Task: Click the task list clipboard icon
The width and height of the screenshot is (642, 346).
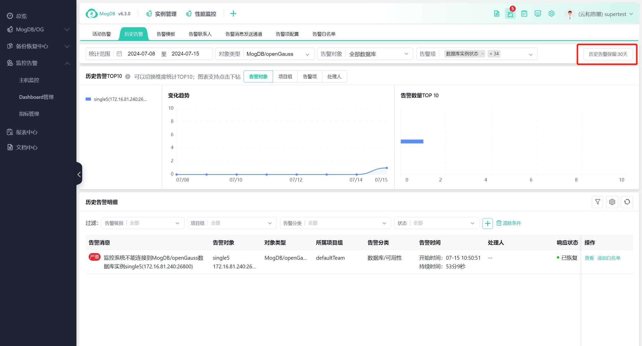Action: (524, 14)
